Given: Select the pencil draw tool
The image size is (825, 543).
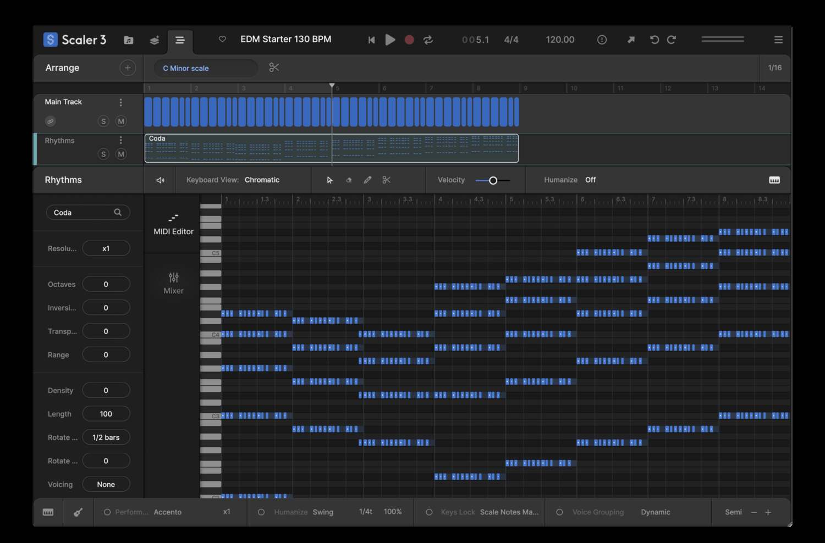Looking at the screenshot, I should (x=367, y=180).
